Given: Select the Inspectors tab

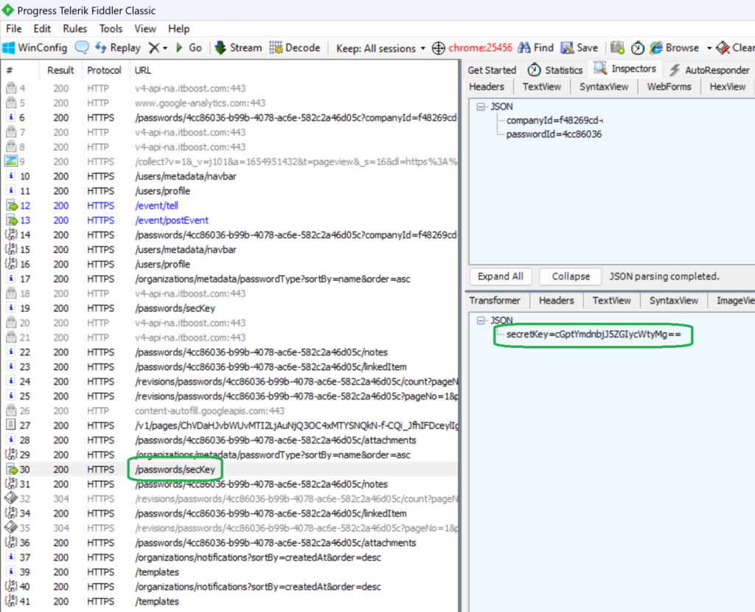Looking at the screenshot, I should pyautogui.click(x=625, y=69).
